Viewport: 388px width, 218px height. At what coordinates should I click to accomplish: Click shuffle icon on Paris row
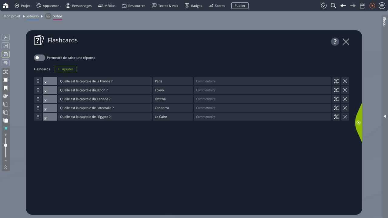coord(336,81)
